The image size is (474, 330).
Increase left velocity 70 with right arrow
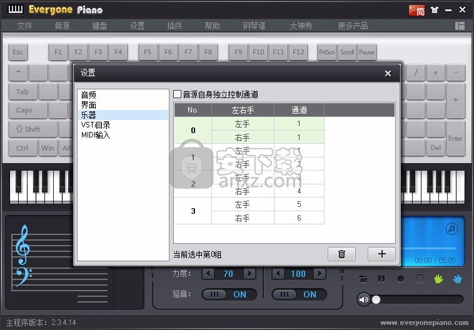point(250,274)
